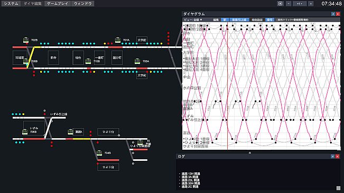This screenshot has height=193, width=344.
Task: Click log entry 進路 23L 開通
Action: (190, 180)
